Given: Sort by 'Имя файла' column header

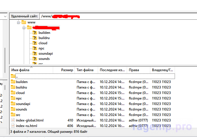Looking at the screenshot, I should (x=20, y=70).
